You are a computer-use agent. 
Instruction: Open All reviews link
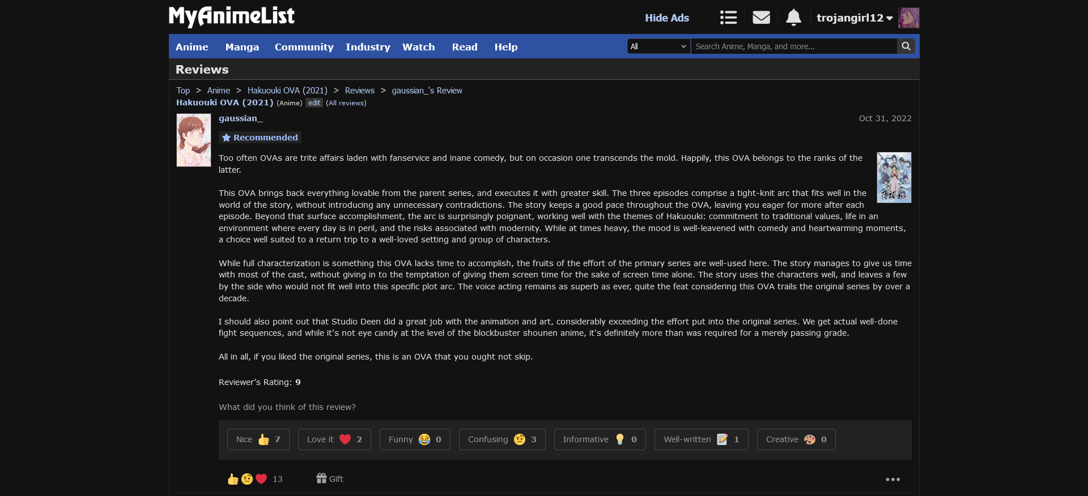click(x=346, y=103)
